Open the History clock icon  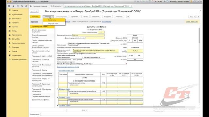pos(18,6)
